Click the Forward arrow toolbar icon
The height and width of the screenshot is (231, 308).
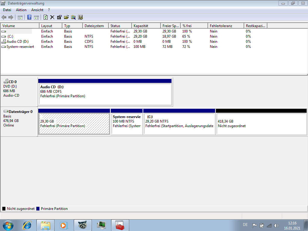tap(11, 17)
